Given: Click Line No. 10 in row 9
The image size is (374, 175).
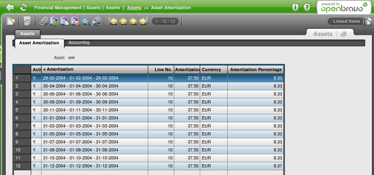Looking at the screenshot, I should 170,142.
